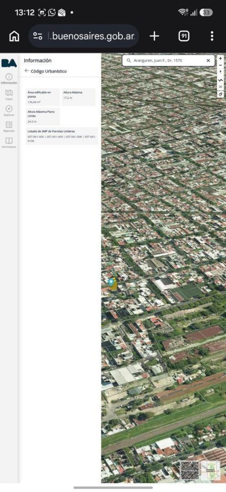Go back from Código Urbanístico
Screen dimensions: 226x492
click(27, 71)
